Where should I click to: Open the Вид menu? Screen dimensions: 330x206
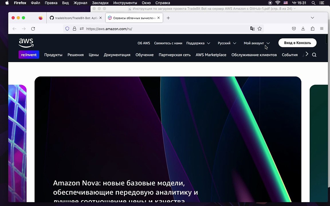click(65, 3)
